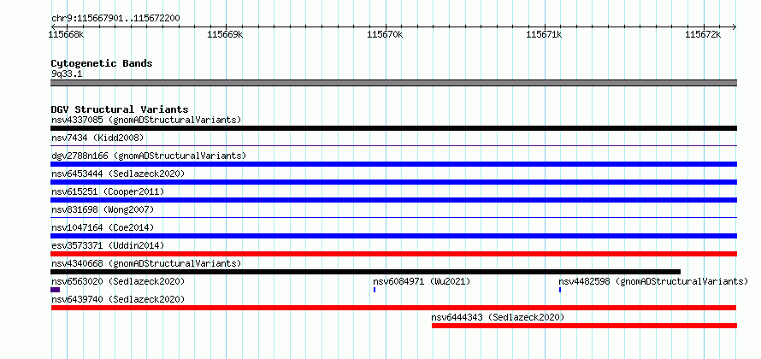Screen dimensions: 761x359
Task: Click the blue nsv615251 variant bar
Action: (x=393, y=200)
